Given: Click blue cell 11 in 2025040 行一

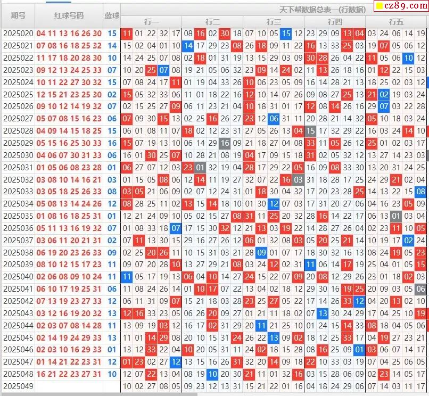Looking at the screenshot, I should (127, 277).
